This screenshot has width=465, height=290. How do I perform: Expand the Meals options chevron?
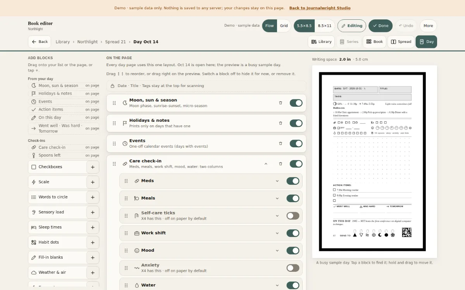click(x=277, y=198)
